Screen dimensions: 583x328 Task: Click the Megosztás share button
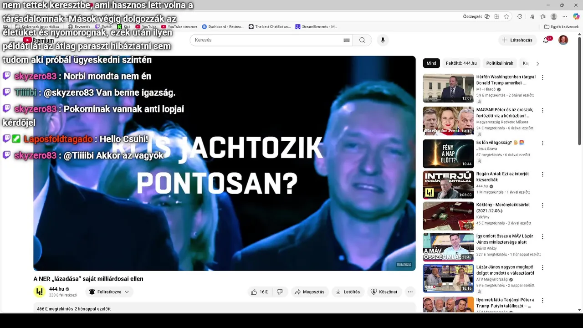pos(310,292)
